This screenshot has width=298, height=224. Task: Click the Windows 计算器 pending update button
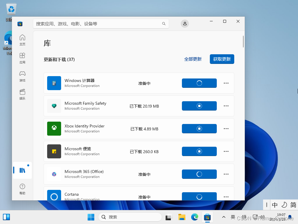[199, 83]
